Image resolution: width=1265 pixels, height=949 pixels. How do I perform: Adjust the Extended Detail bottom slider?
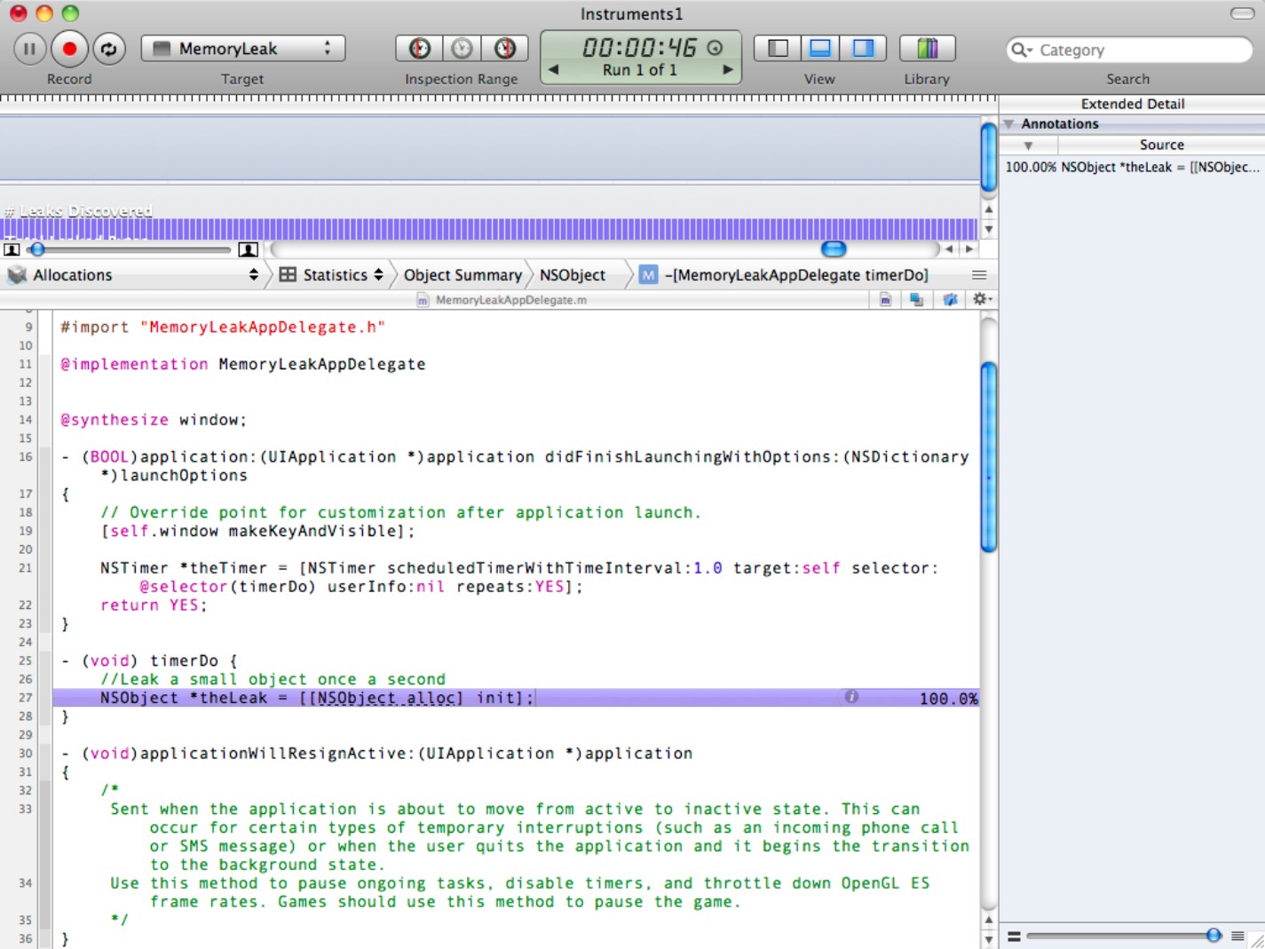(x=1214, y=935)
